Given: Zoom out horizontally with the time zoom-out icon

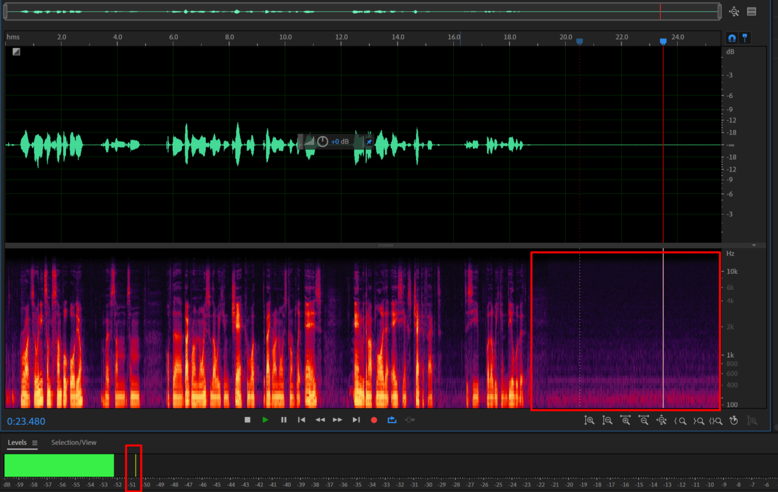Looking at the screenshot, I should coord(644,421).
